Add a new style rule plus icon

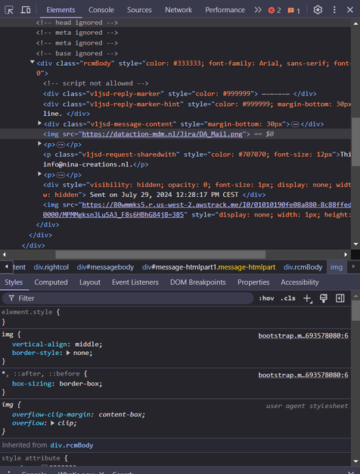coord(307,298)
